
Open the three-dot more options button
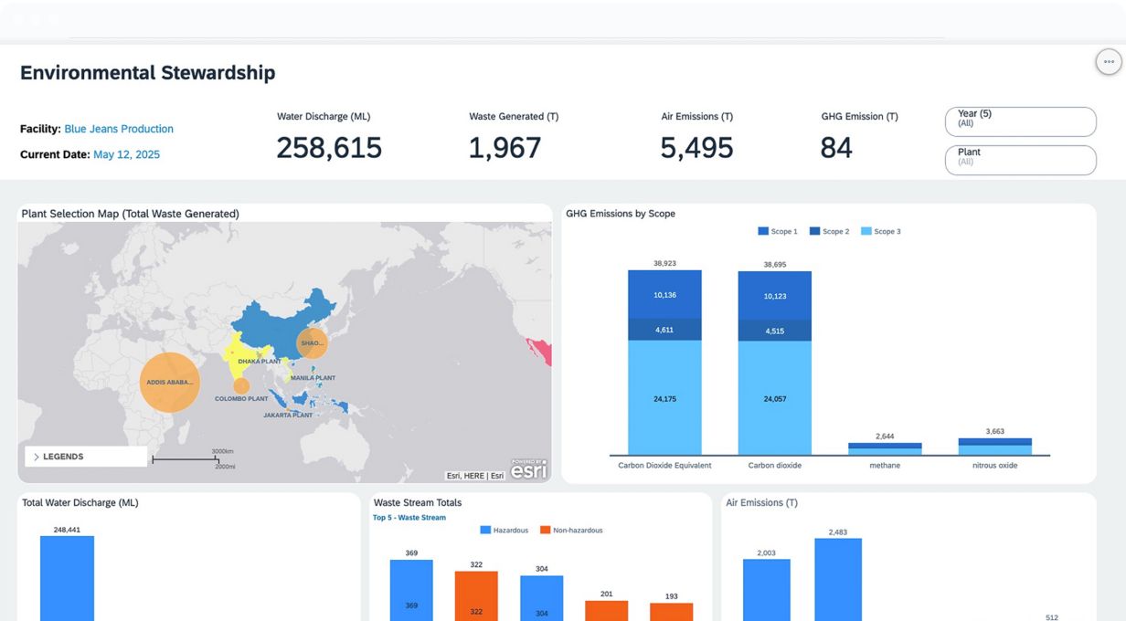[x=1109, y=62]
